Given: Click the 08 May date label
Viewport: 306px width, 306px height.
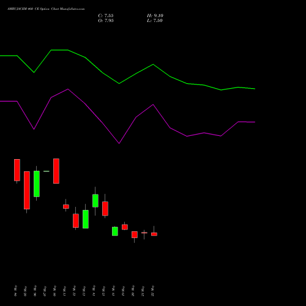Looking at the screenshot, I should pos(55,291).
